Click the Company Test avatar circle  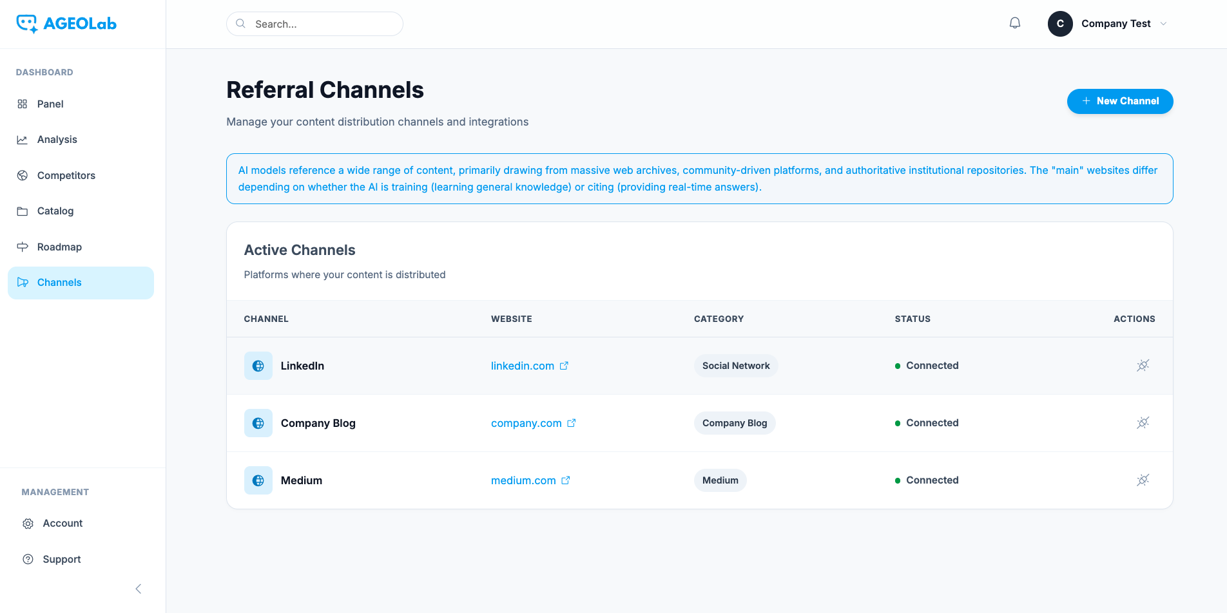pos(1059,24)
